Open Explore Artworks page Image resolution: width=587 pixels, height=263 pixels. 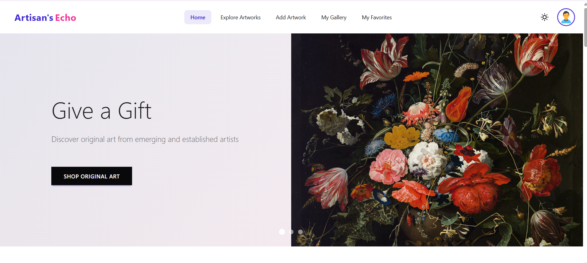(241, 17)
